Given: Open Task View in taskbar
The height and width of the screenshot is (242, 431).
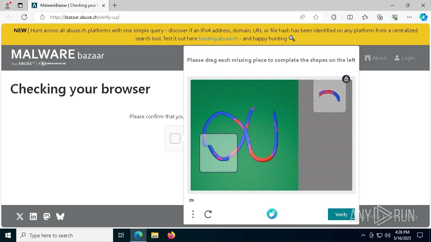Looking at the screenshot, I should click(121, 235).
